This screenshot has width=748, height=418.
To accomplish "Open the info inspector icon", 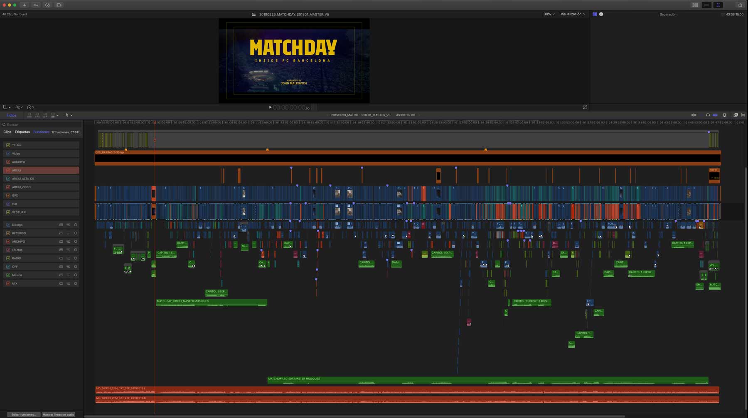I will 601,14.
